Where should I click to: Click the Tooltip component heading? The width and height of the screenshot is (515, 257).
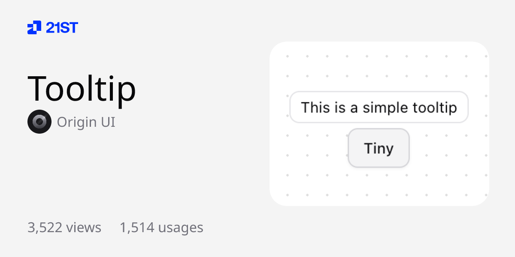click(82, 88)
